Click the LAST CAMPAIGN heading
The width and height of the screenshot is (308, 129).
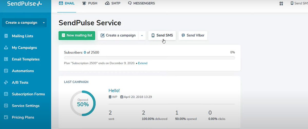click(76, 82)
